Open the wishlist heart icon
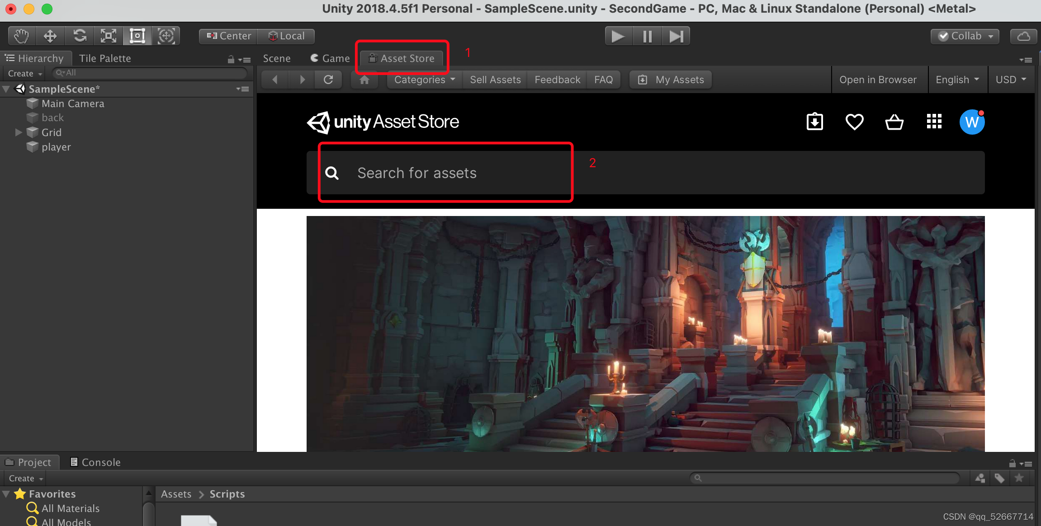Image resolution: width=1041 pixels, height=526 pixels. tap(854, 122)
